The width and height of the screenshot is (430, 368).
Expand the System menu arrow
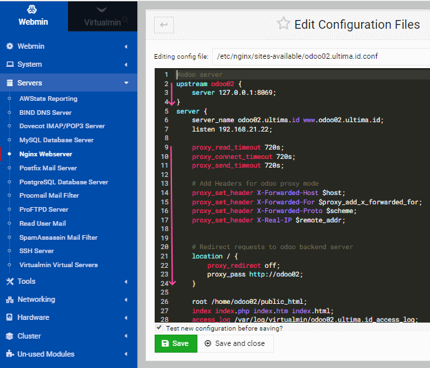pyautogui.click(x=126, y=65)
